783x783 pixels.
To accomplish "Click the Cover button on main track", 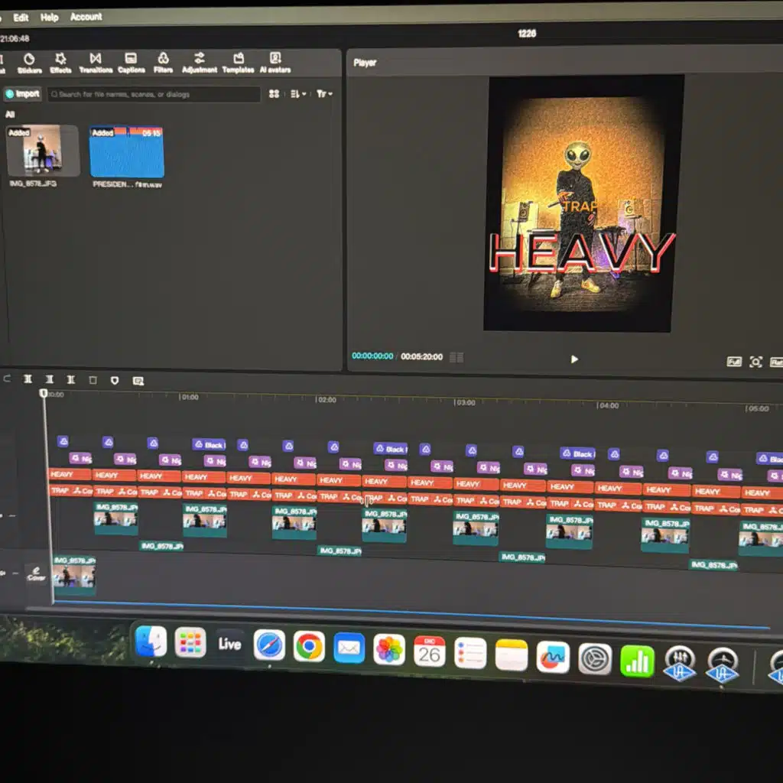I will click(36, 573).
